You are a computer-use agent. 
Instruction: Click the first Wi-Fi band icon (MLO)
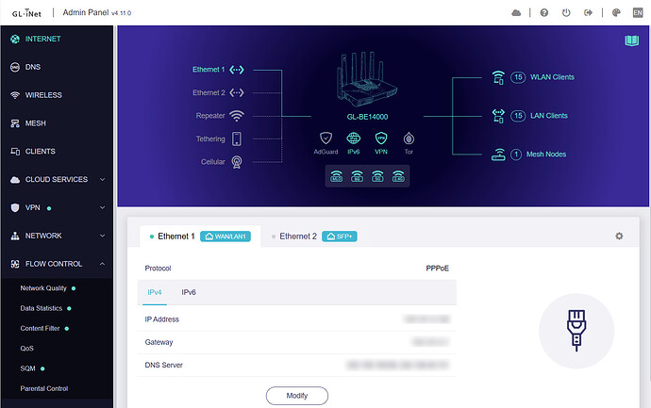coord(336,176)
